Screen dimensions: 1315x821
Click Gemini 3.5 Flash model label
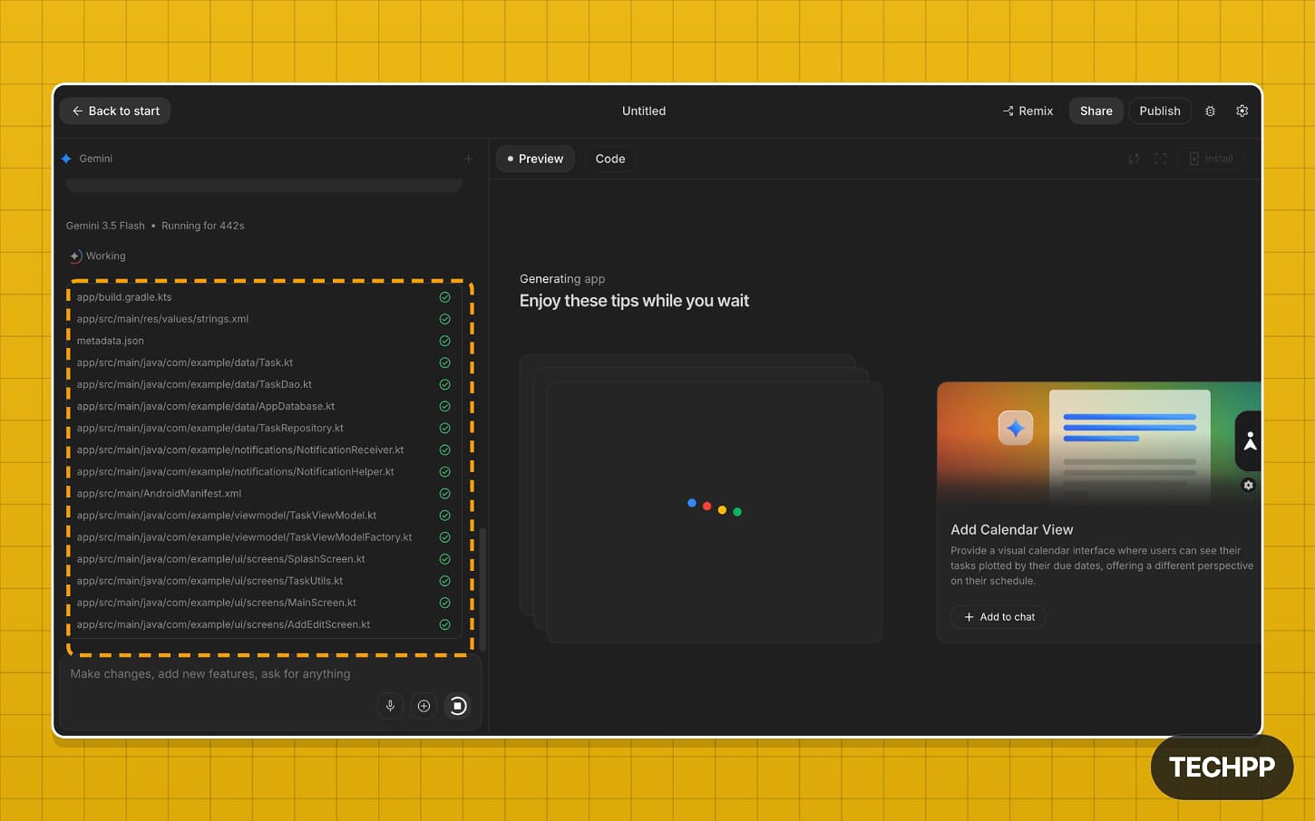[x=105, y=226]
